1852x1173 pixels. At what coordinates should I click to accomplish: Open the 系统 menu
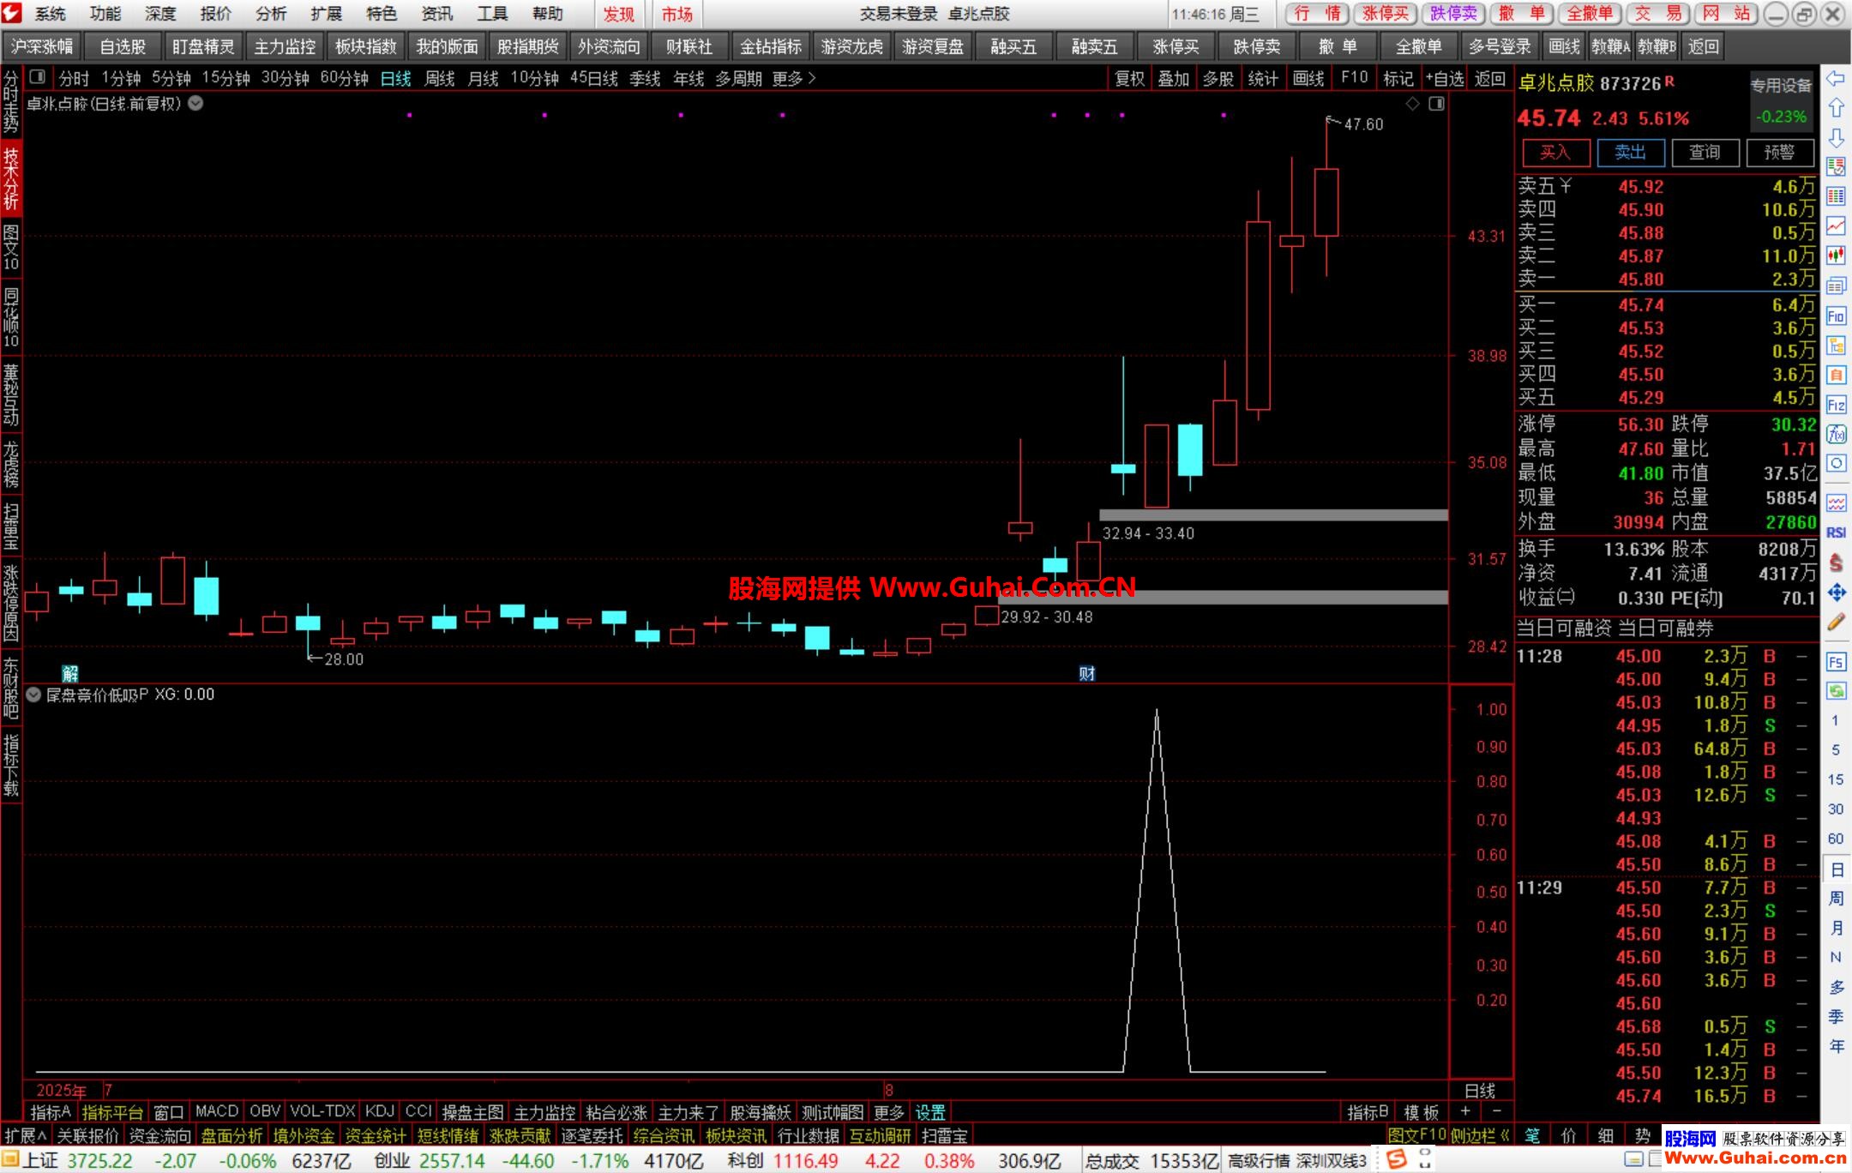(x=51, y=14)
